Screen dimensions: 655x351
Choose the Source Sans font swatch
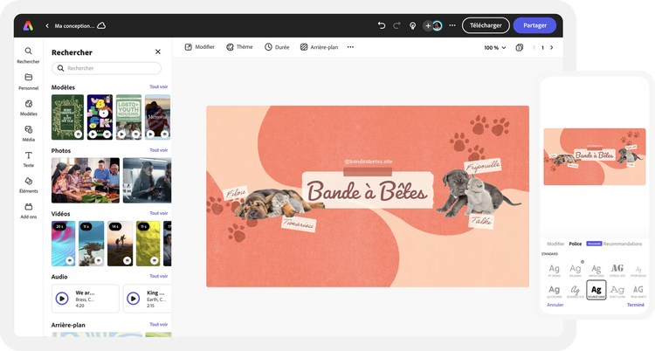tap(596, 290)
